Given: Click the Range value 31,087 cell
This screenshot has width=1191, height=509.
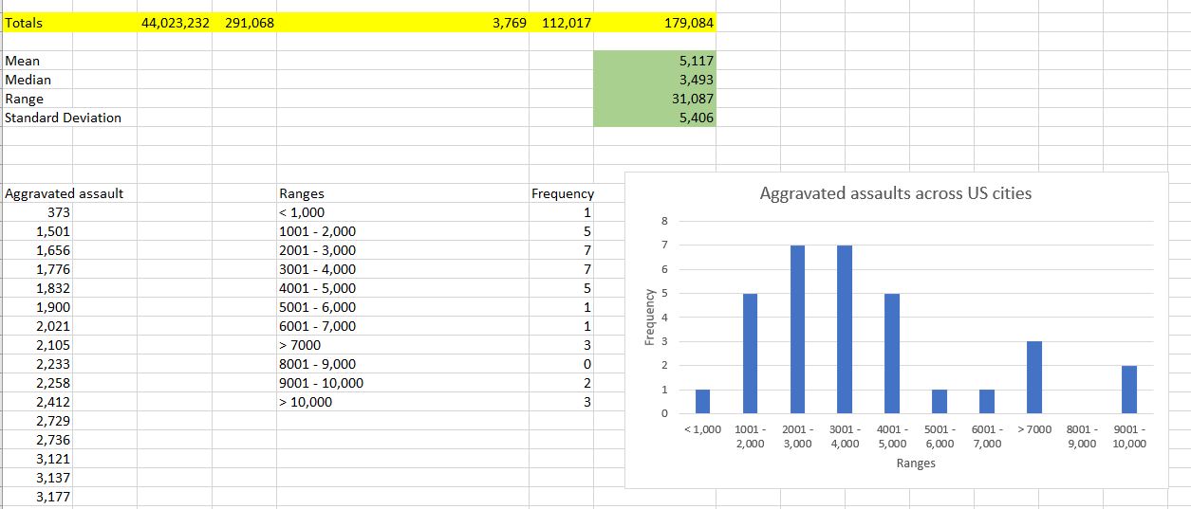Looking at the screenshot, I should pyautogui.click(x=655, y=99).
